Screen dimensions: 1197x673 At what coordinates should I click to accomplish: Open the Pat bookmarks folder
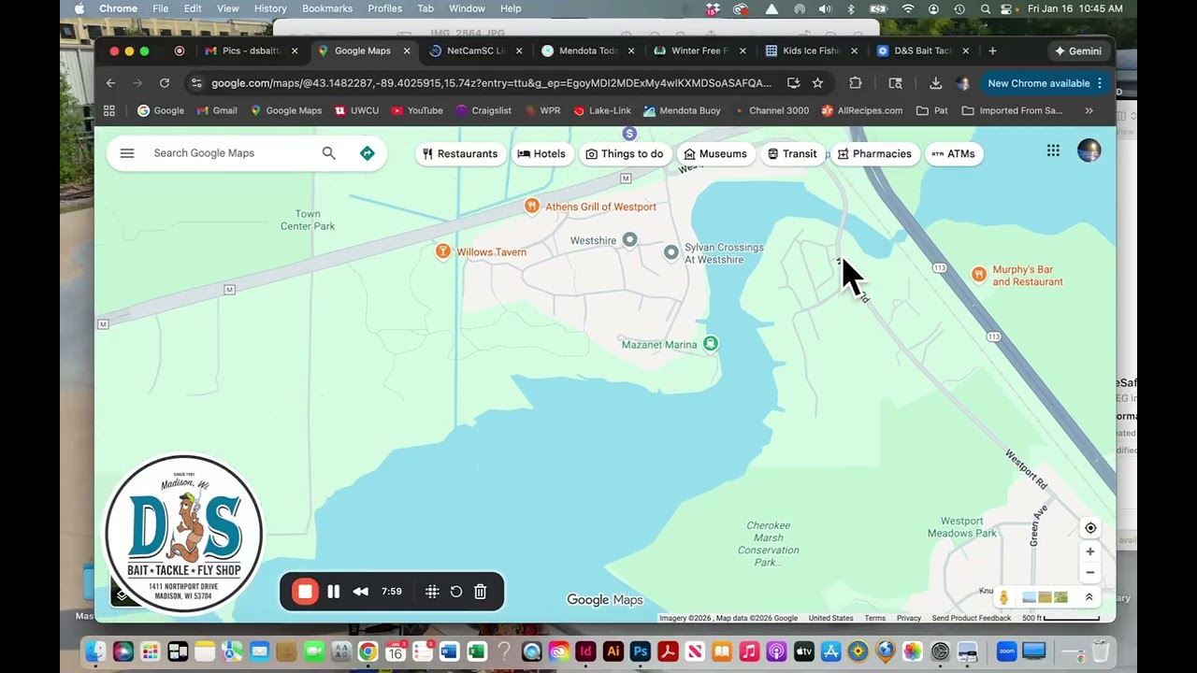click(931, 110)
